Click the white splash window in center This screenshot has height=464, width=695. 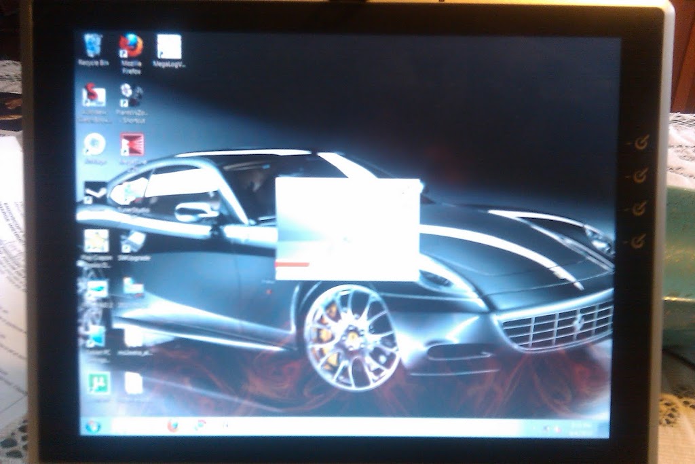pyautogui.click(x=347, y=229)
